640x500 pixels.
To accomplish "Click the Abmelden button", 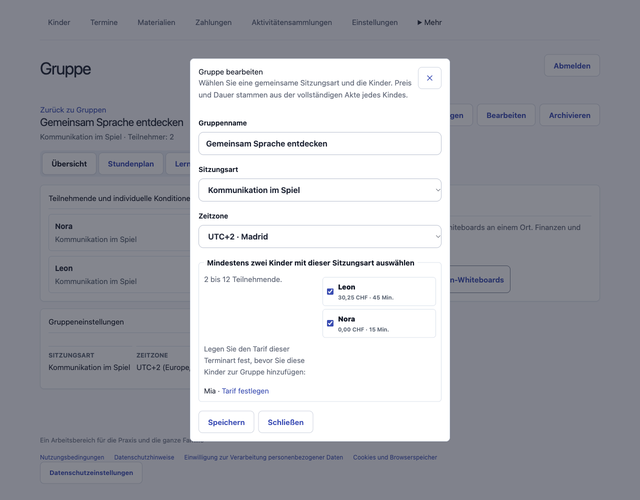I will [x=572, y=65].
